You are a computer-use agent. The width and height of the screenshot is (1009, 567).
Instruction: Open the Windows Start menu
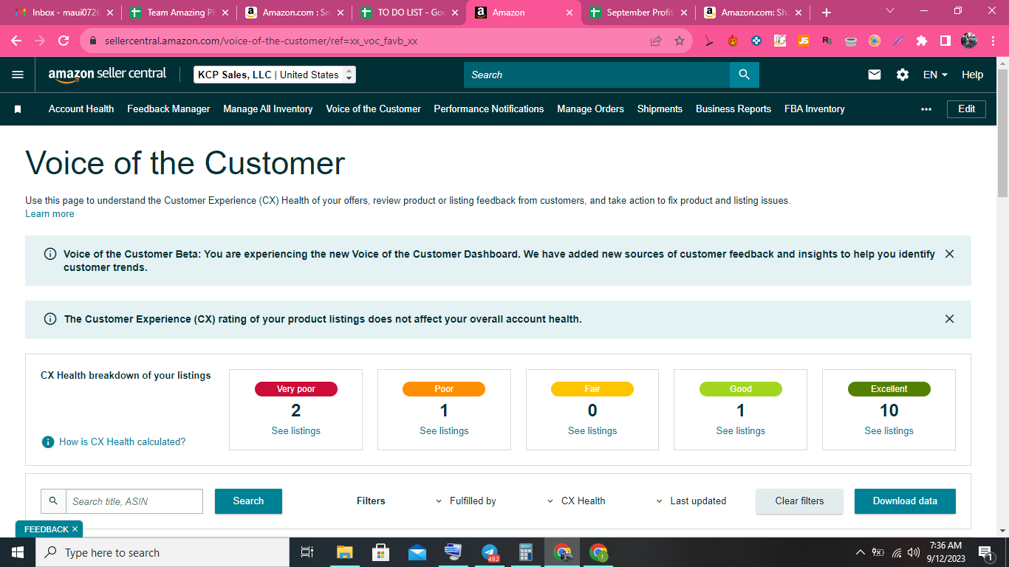click(x=18, y=552)
